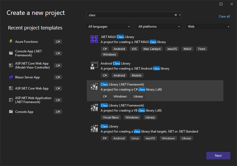Click the F# Class Library icon
The image size is (237, 166).
pyautogui.click(x=94, y=129)
